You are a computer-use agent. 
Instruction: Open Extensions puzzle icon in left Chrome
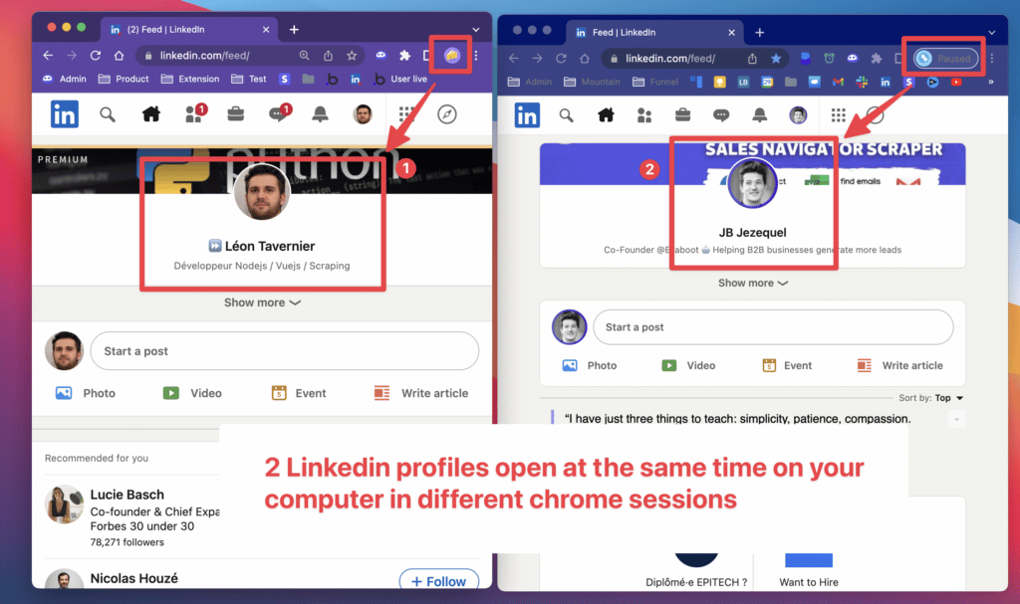404,56
